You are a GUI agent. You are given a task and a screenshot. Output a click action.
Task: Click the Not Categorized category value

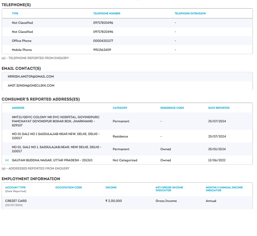(125, 160)
